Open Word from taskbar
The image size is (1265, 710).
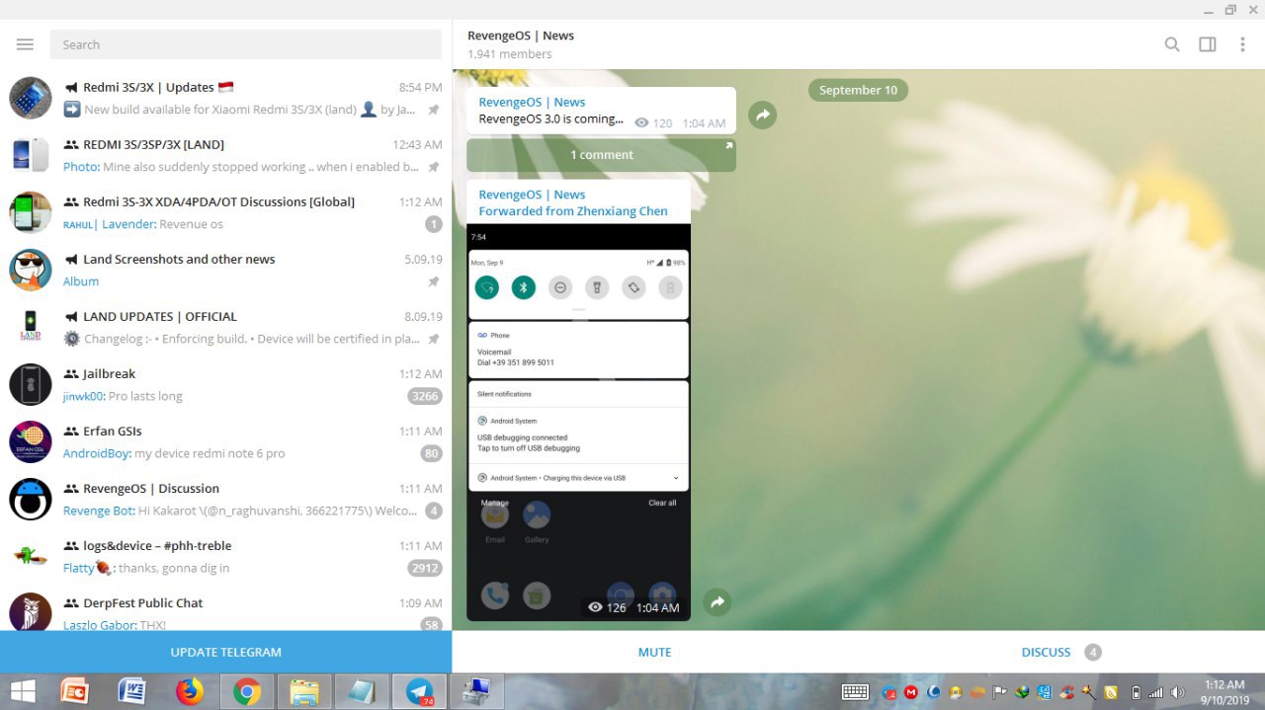[132, 691]
